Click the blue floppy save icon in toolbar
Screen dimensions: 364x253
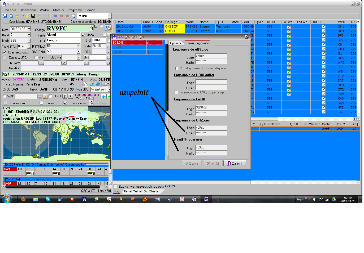(5, 16)
